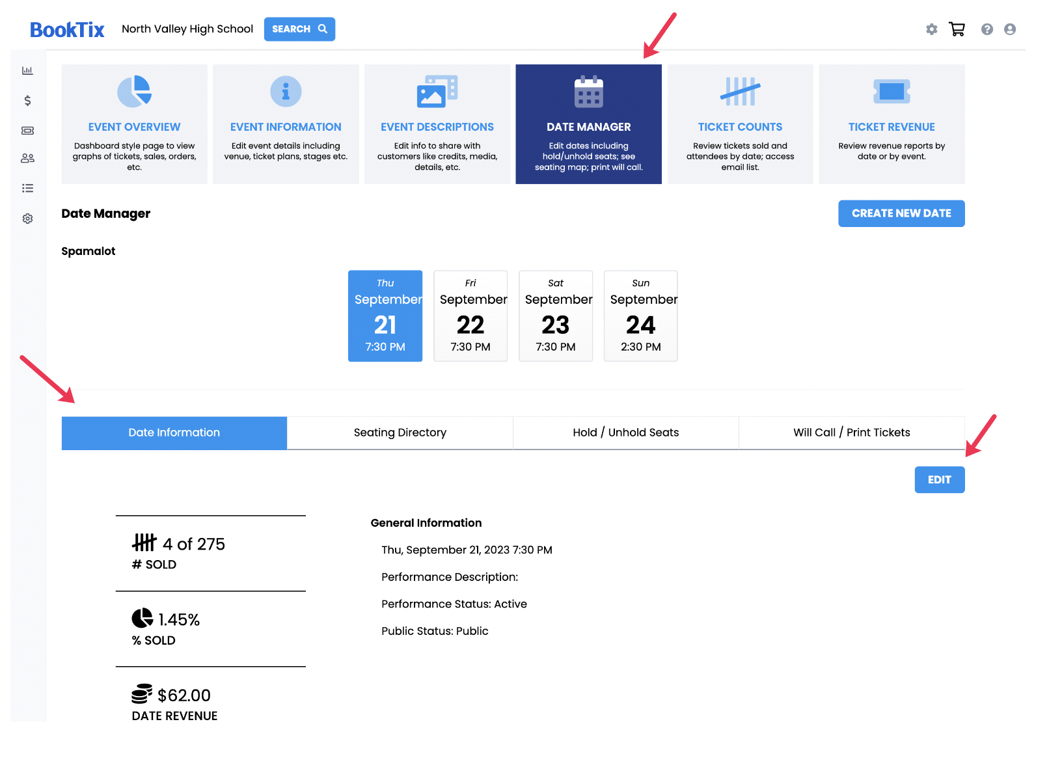Click Thu, September 21, 2023 7:30 PM text
The width and height of the screenshot is (1062, 765).
[x=467, y=550]
